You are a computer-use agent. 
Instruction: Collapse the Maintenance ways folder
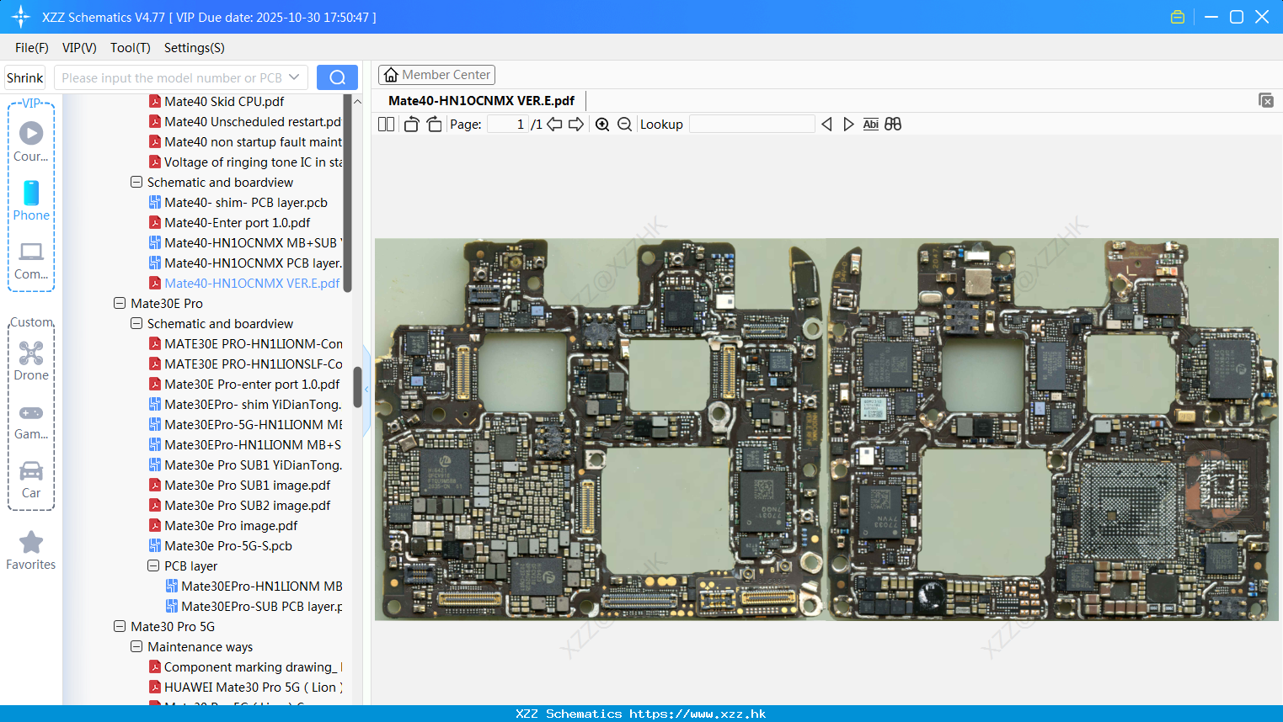[136, 646]
